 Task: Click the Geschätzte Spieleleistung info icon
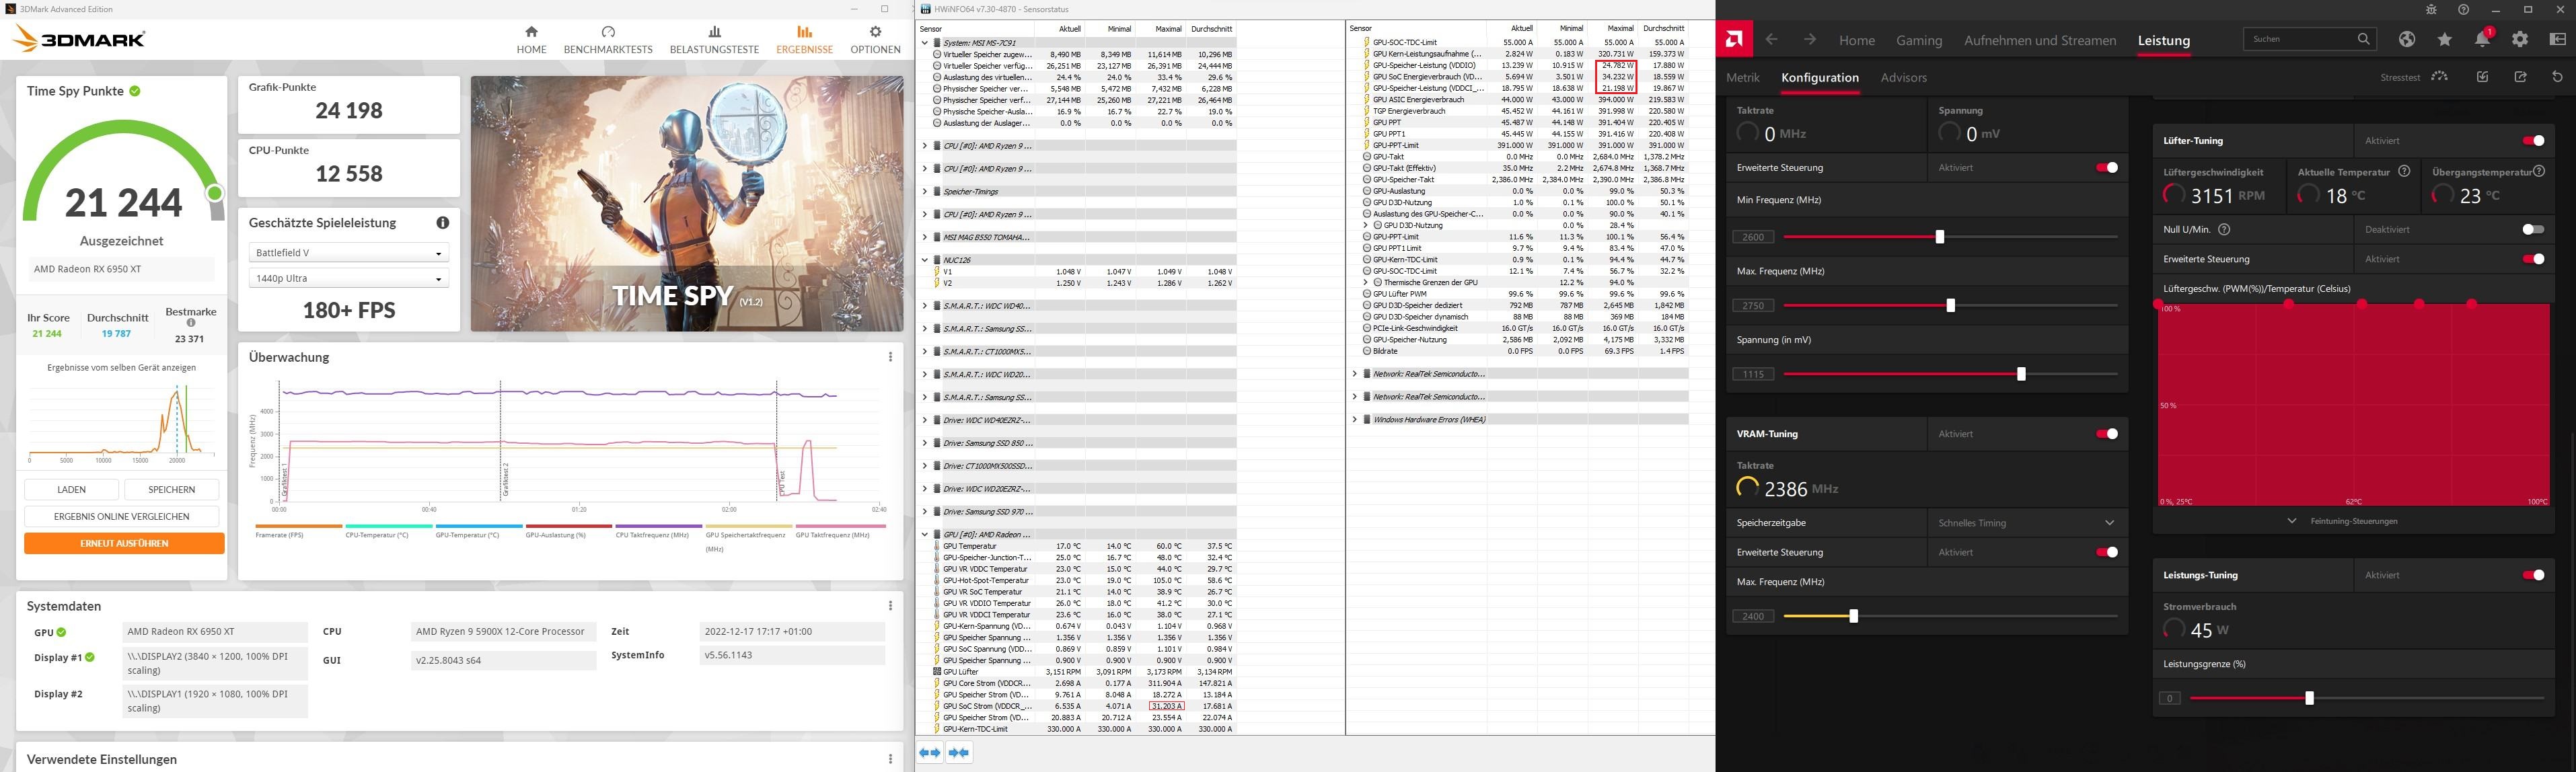tap(442, 223)
